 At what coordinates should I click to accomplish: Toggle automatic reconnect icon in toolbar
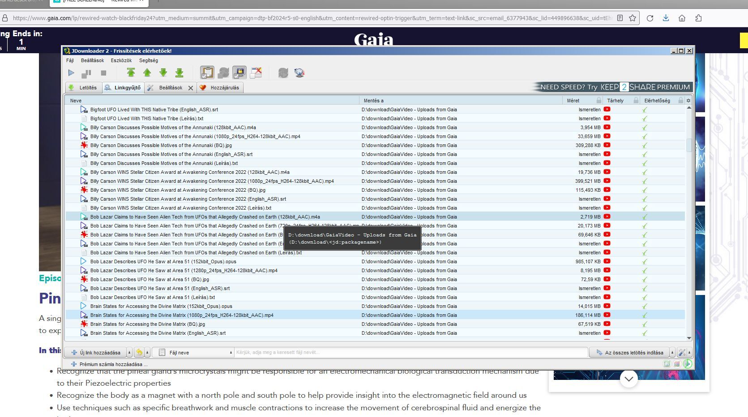click(223, 72)
